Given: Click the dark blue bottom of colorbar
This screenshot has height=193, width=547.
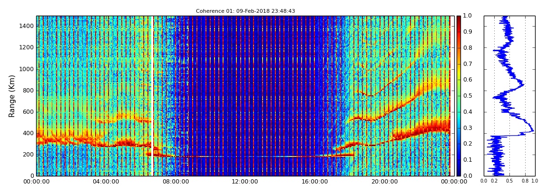Looking at the screenshot, I should [x=459, y=174].
